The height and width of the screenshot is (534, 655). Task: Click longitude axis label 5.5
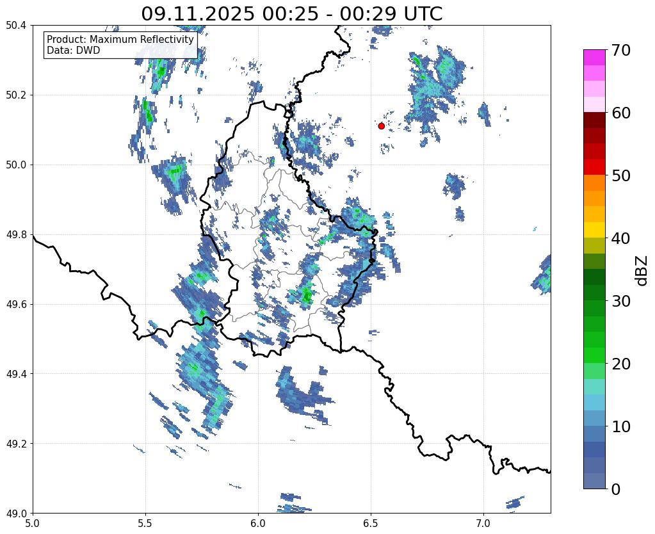coord(145,523)
